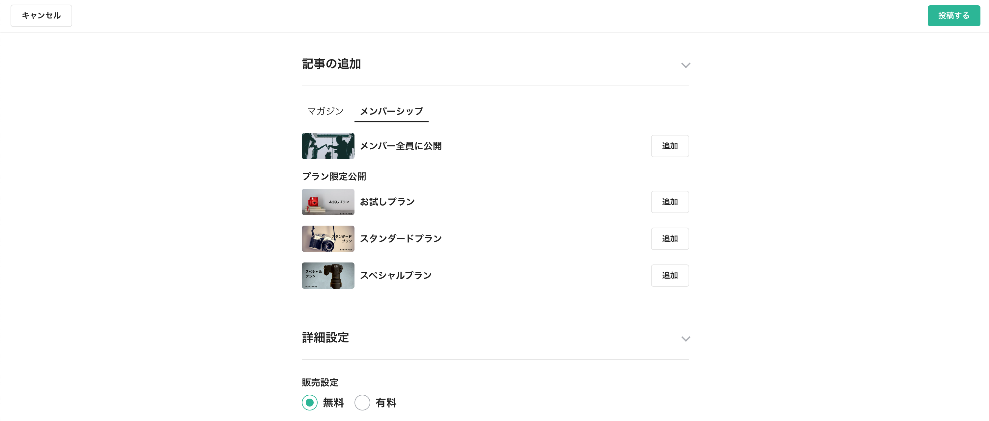The image size is (989, 421).
Task: Switch to the マガジン tab
Action: [x=325, y=111]
